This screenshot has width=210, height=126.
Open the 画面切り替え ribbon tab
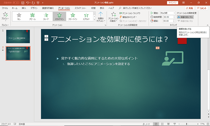(x=48, y=8)
